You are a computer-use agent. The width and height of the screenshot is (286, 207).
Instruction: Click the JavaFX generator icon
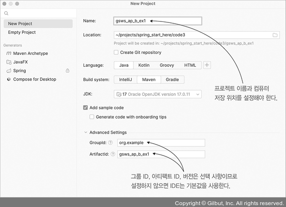9,62
